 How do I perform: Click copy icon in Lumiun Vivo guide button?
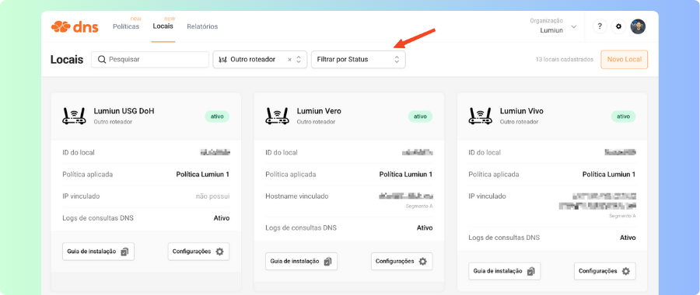point(530,271)
